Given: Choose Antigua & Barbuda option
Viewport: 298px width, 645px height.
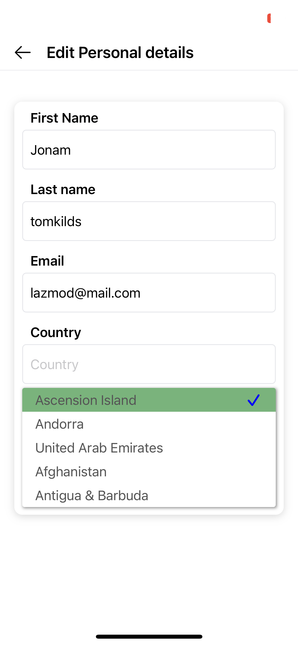Looking at the screenshot, I should [92, 495].
